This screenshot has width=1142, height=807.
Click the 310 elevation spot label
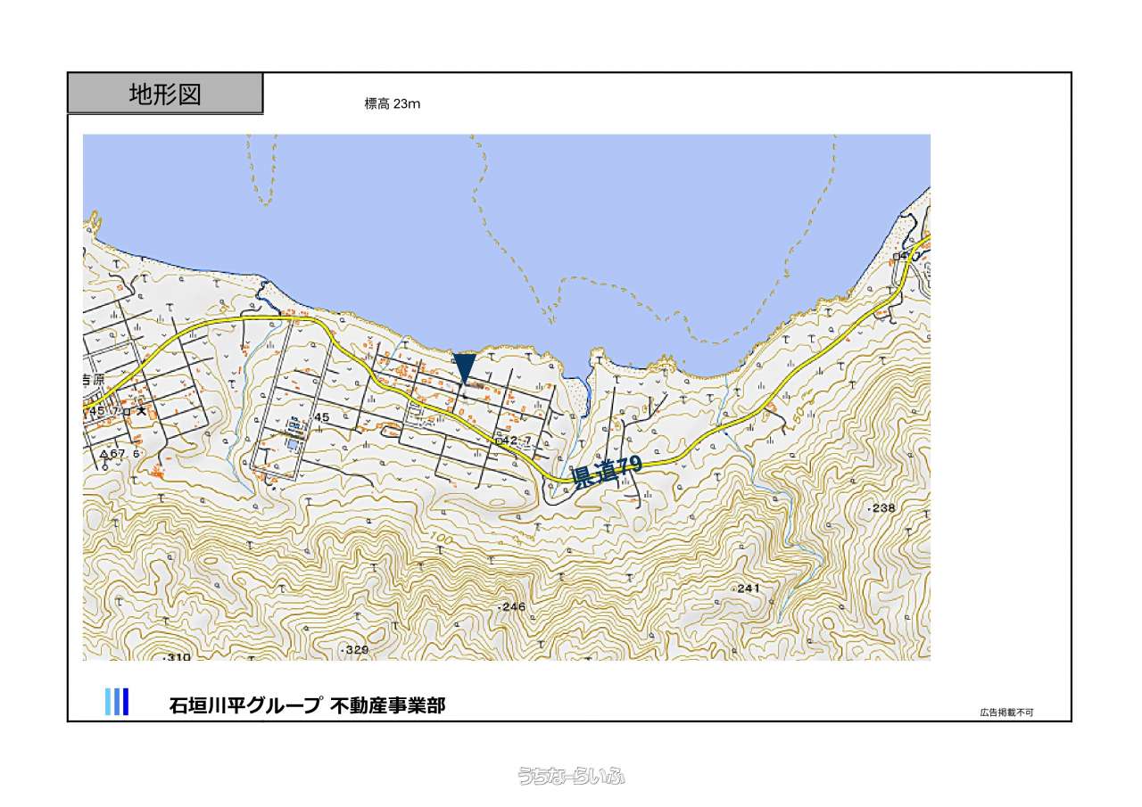click(x=178, y=657)
